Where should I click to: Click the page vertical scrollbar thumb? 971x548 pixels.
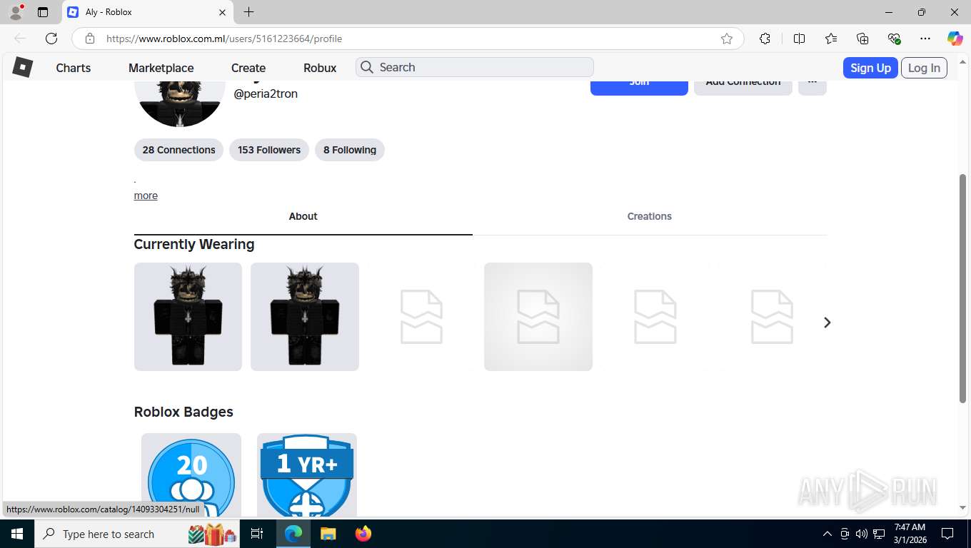[963, 288]
